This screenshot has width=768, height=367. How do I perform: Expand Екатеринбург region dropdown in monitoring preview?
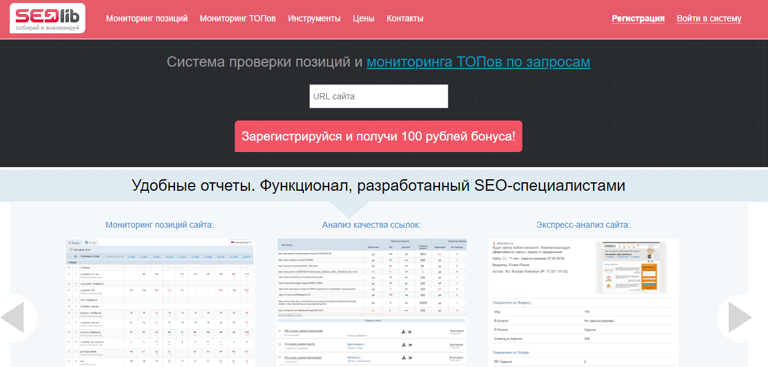241,242
